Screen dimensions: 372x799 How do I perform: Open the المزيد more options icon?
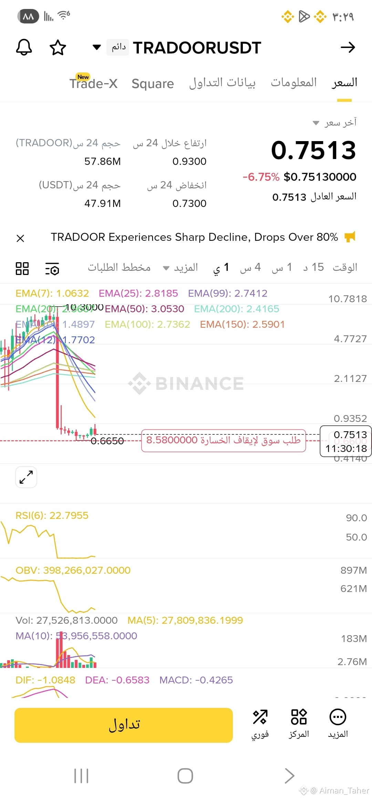pos(338,724)
